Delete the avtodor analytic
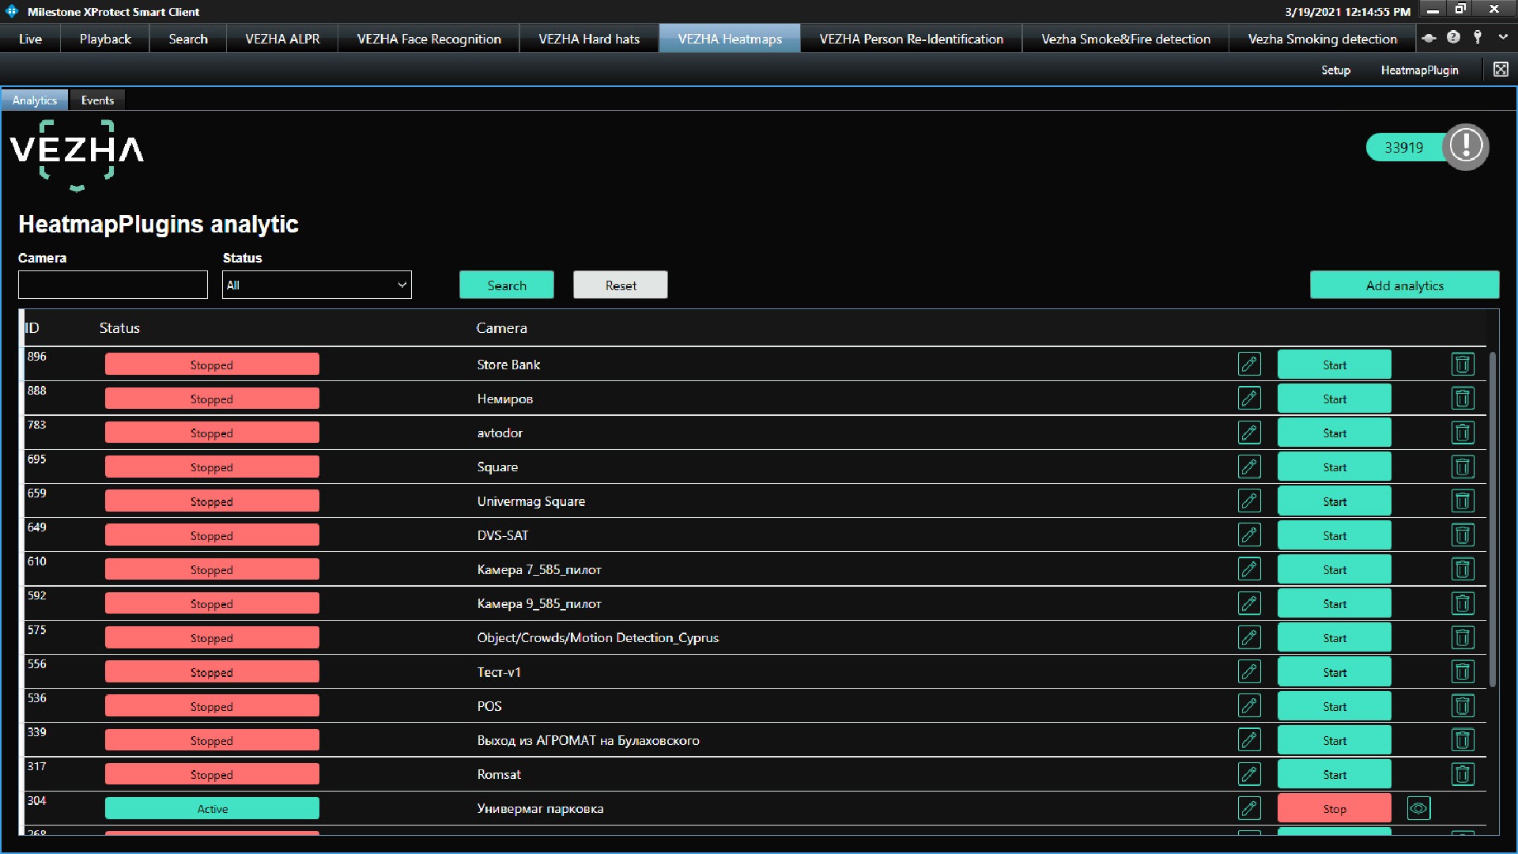Image resolution: width=1518 pixels, height=854 pixels. click(1463, 433)
